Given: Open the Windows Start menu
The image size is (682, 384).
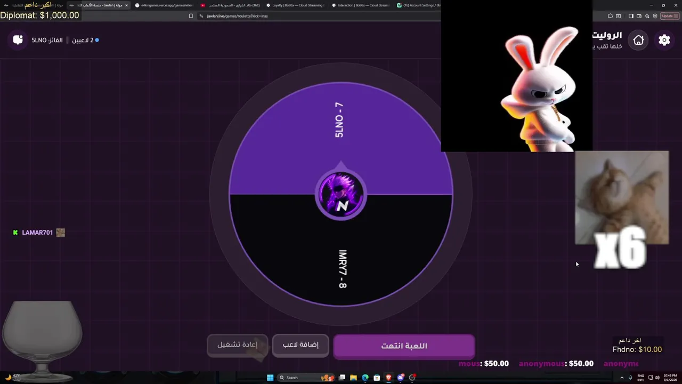Looking at the screenshot, I should click(270, 378).
